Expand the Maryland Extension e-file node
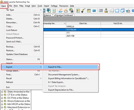 tap(2, 107)
